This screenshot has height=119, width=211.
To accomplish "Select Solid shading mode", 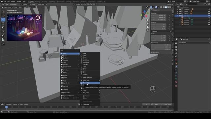I will tap(166, 7).
